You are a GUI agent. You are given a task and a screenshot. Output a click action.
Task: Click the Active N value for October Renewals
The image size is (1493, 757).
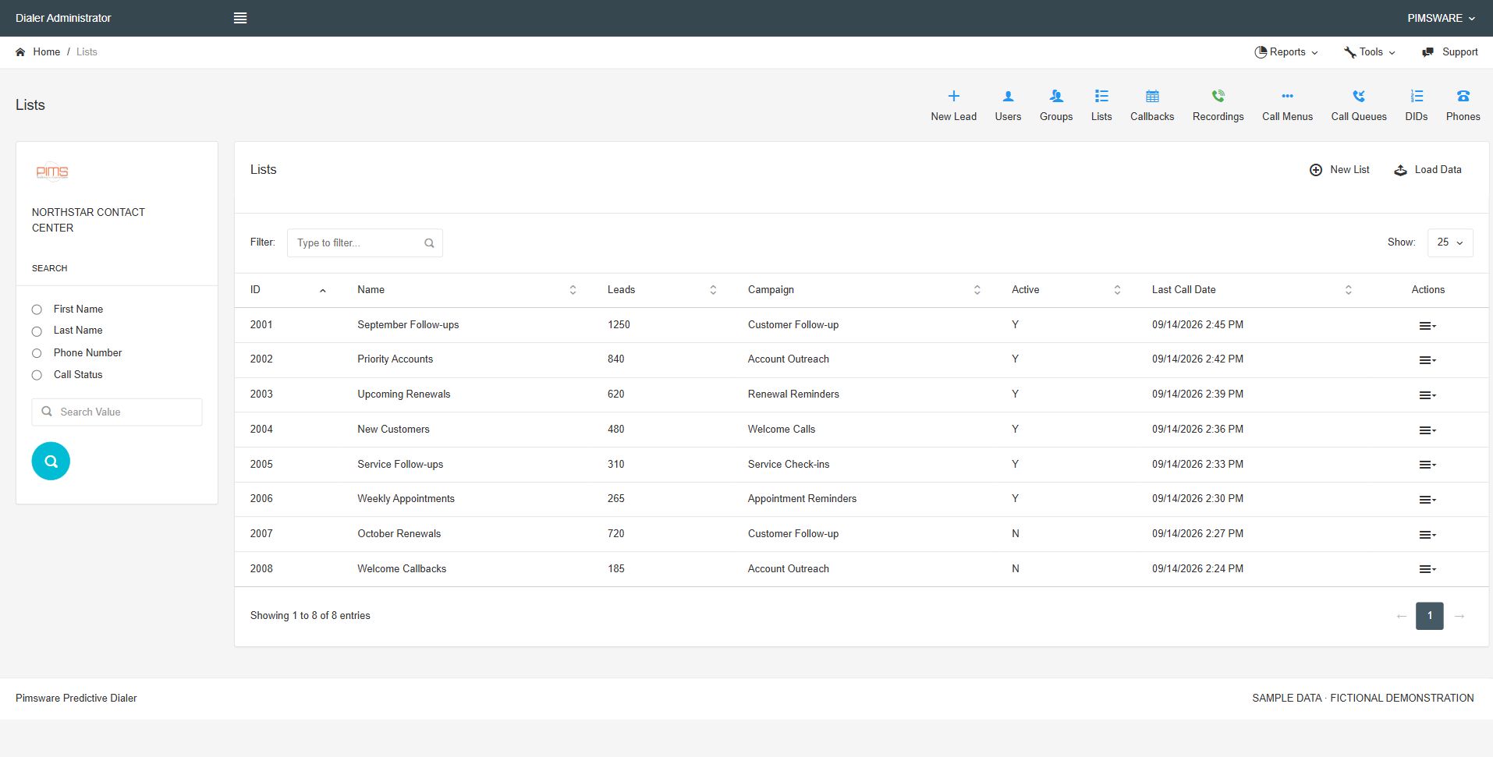[x=1015, y=534]
